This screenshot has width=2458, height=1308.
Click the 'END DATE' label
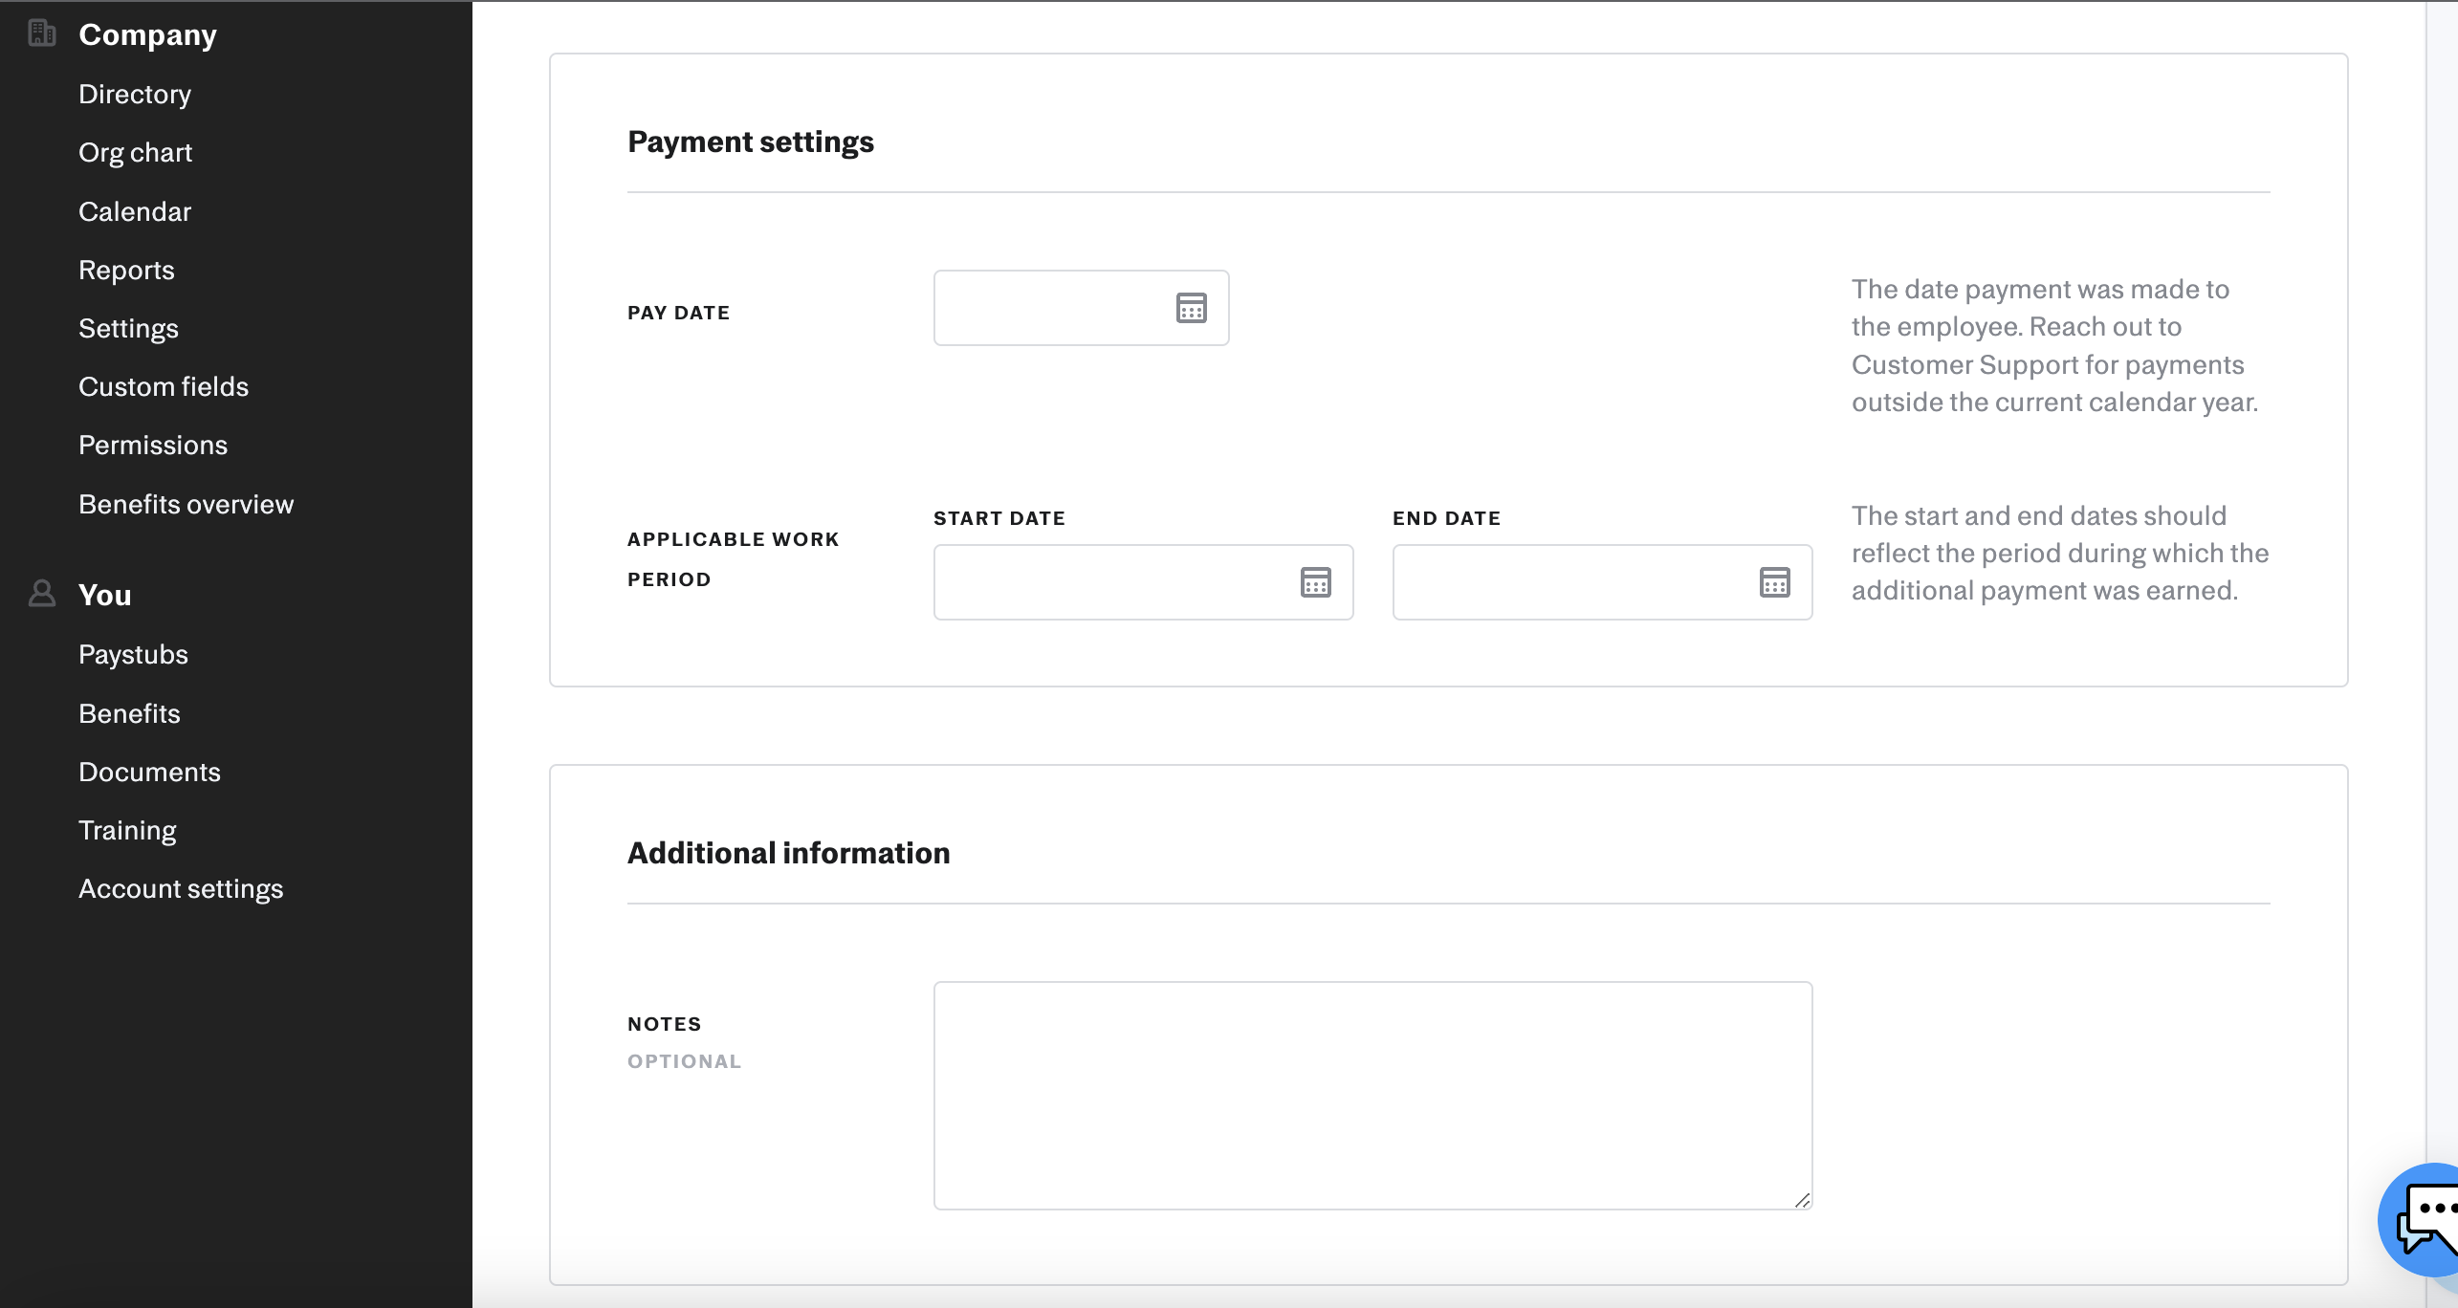1446,518
